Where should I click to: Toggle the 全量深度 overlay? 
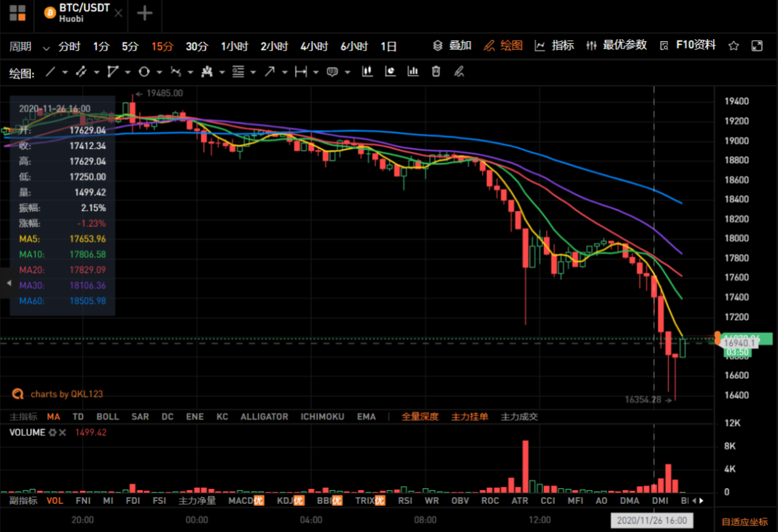420,416
